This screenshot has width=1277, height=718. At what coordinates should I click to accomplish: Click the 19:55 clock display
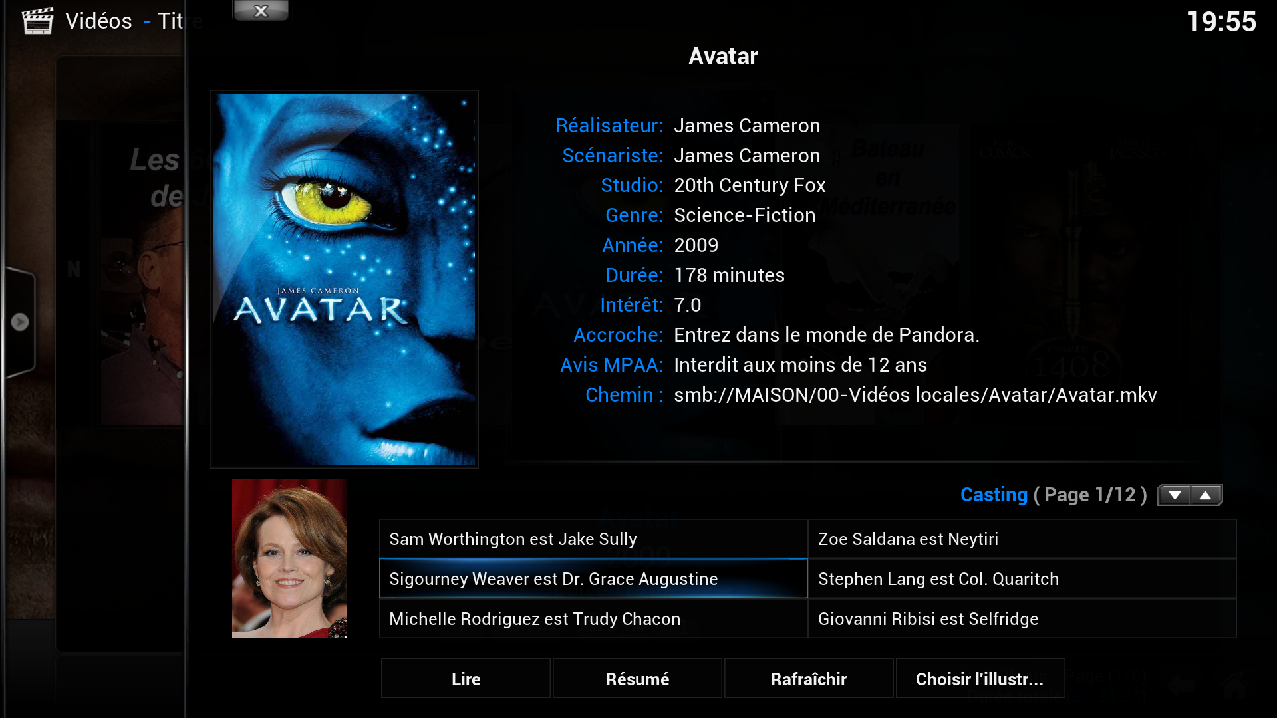point(1221,21)
